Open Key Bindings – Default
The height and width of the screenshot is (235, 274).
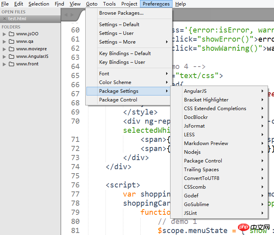pos(128,53)
